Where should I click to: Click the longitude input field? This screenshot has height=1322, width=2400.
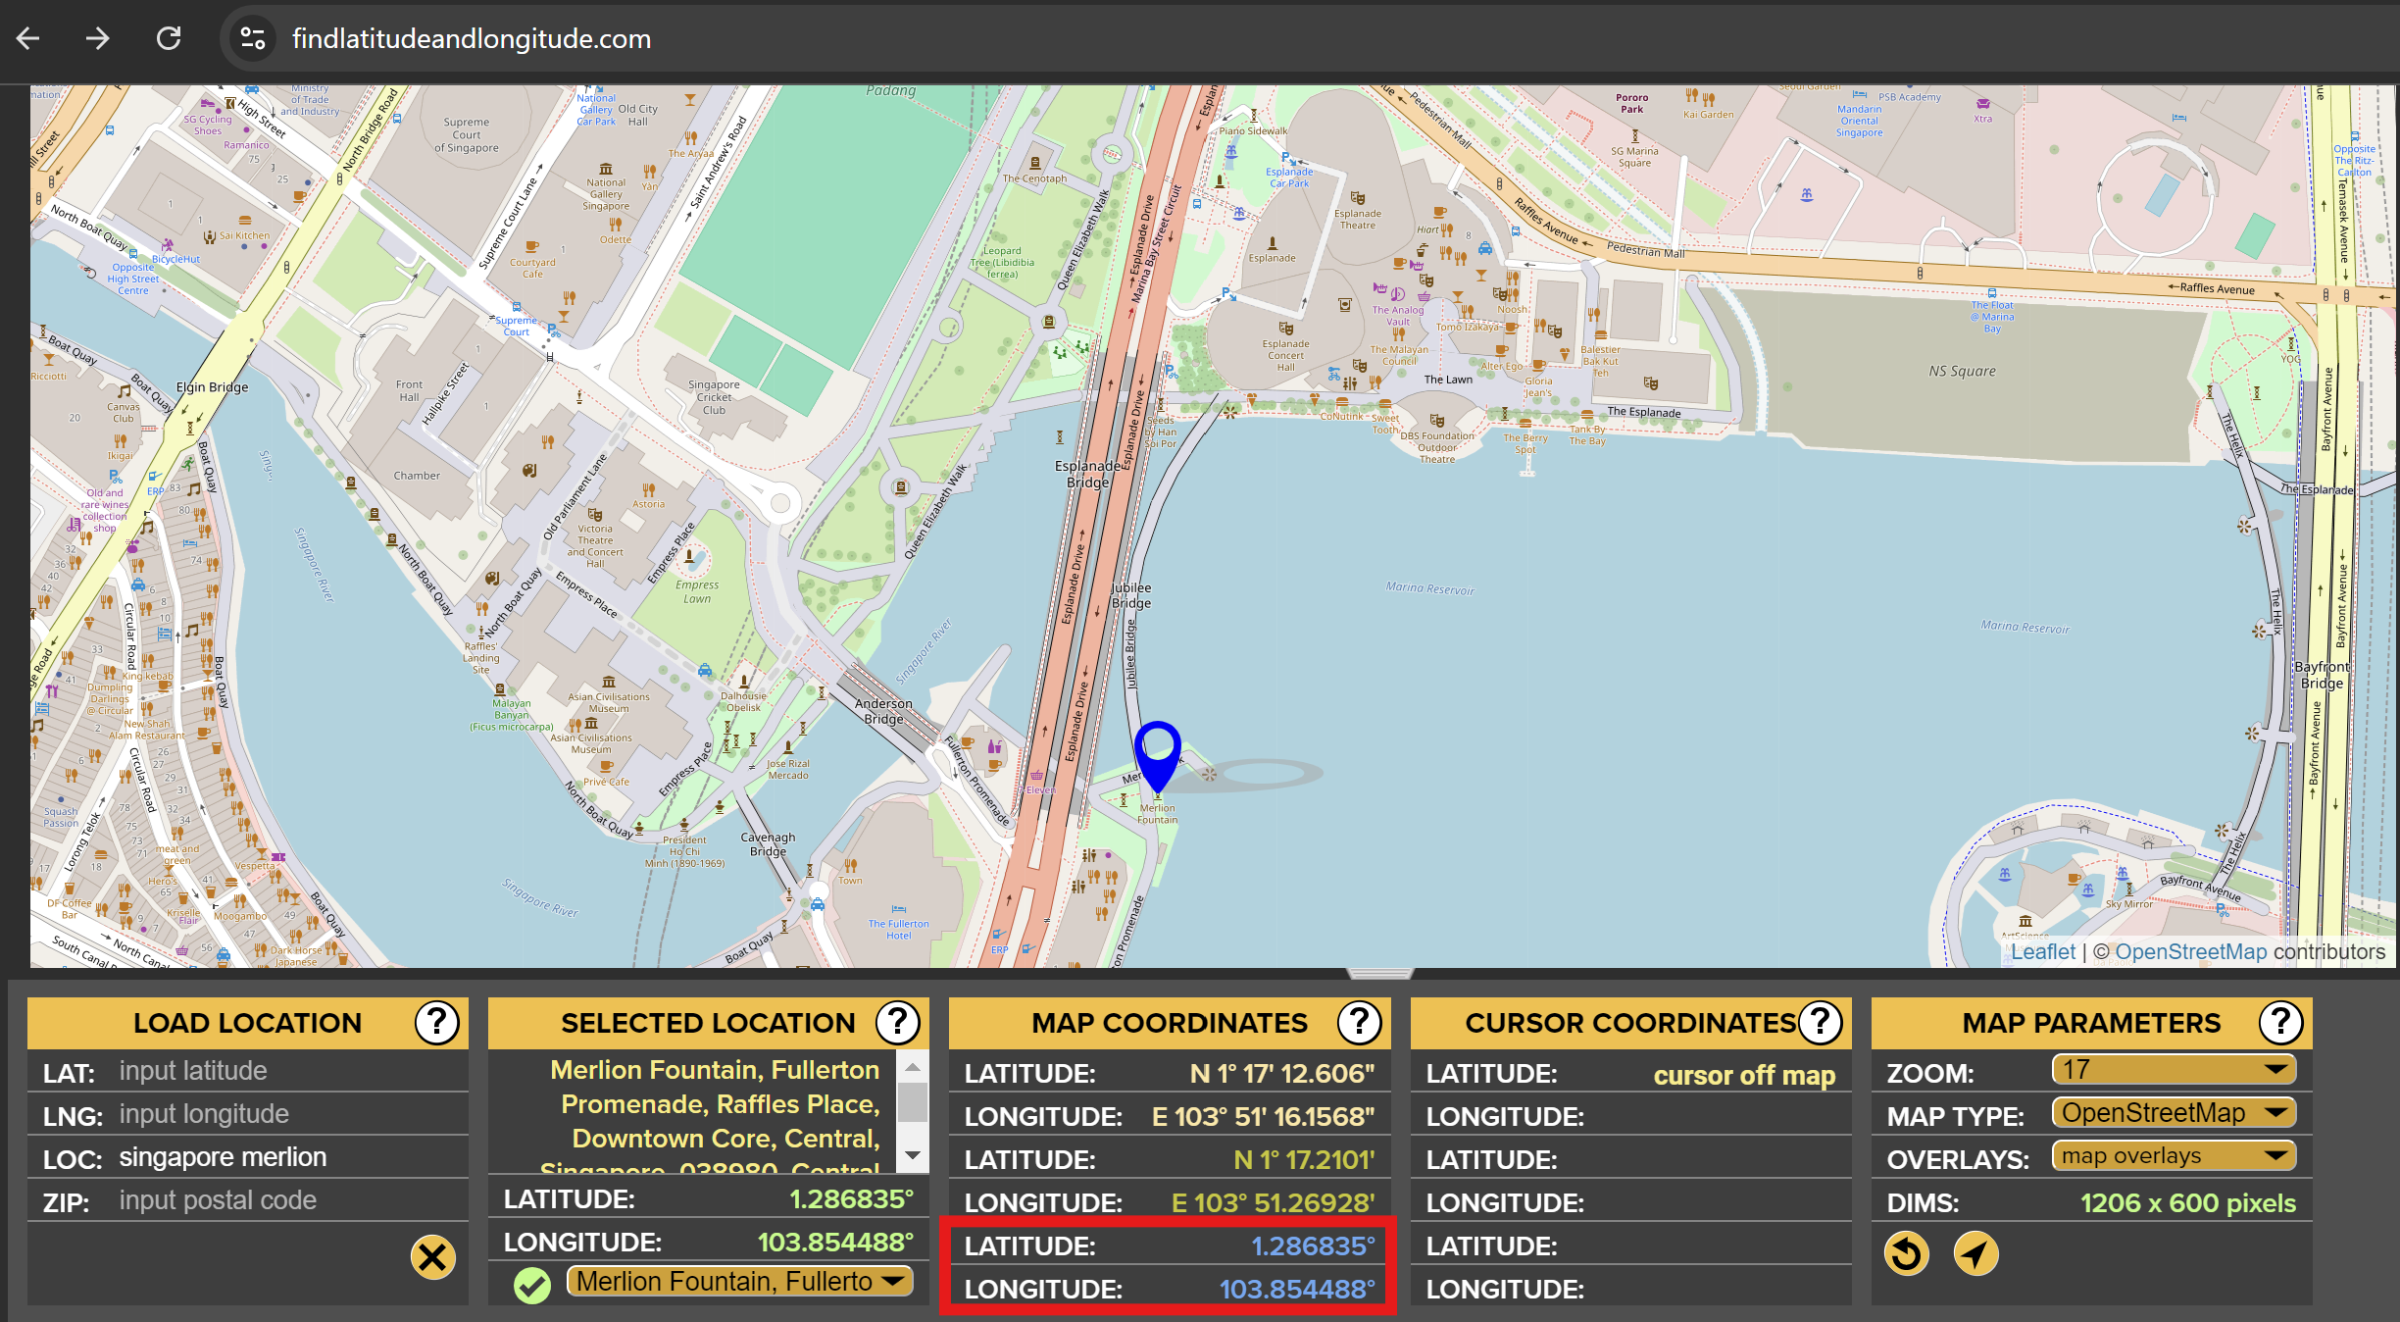289,1114
